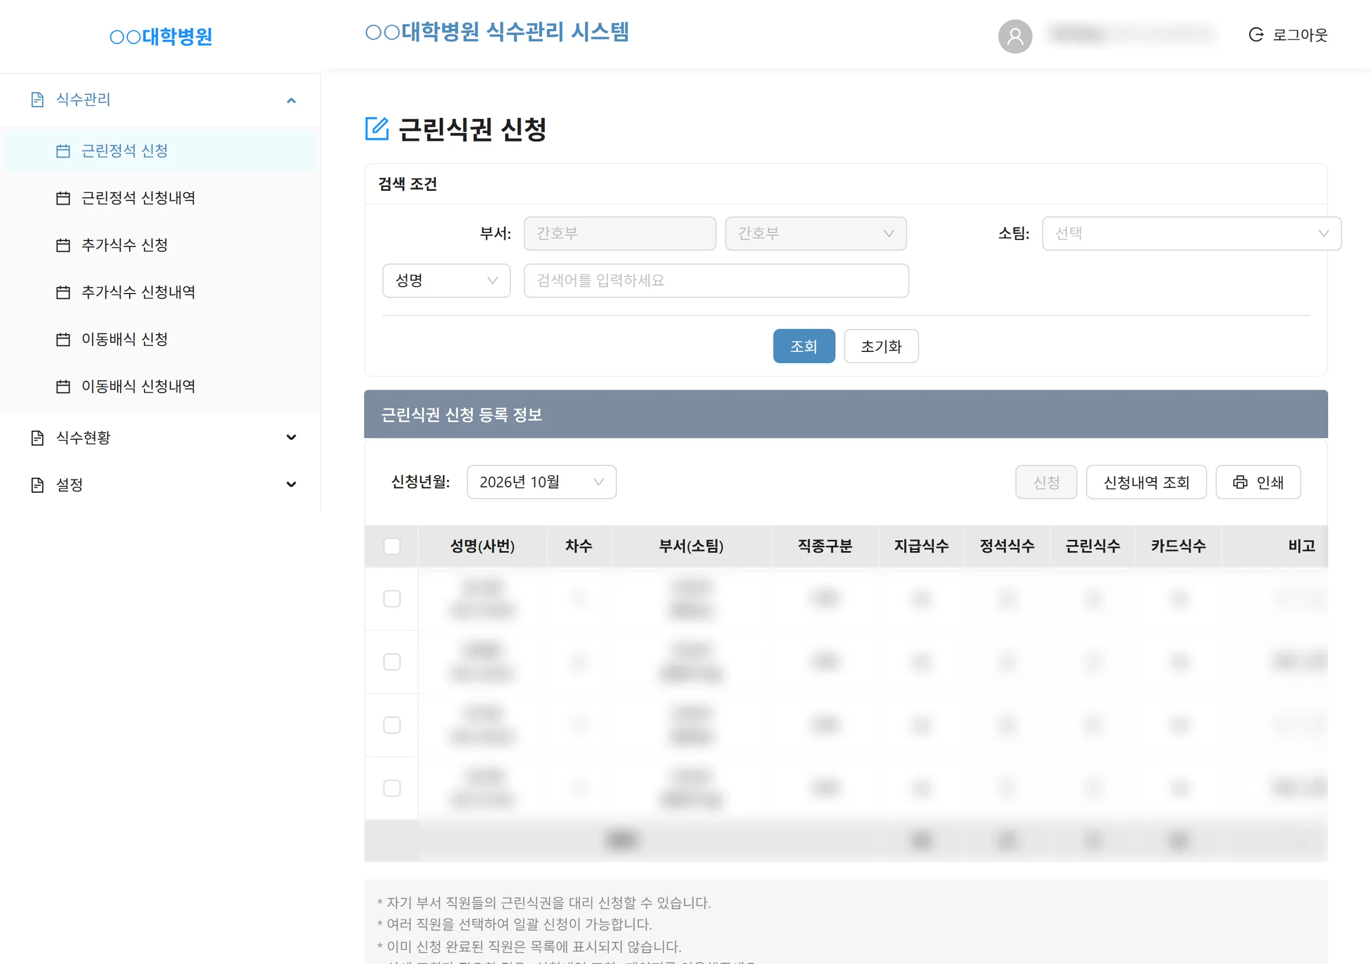This screenshot has height=964, width=1371.
Task: Click calendar icon beside 근린정석 신청
Action: point(63,151)
